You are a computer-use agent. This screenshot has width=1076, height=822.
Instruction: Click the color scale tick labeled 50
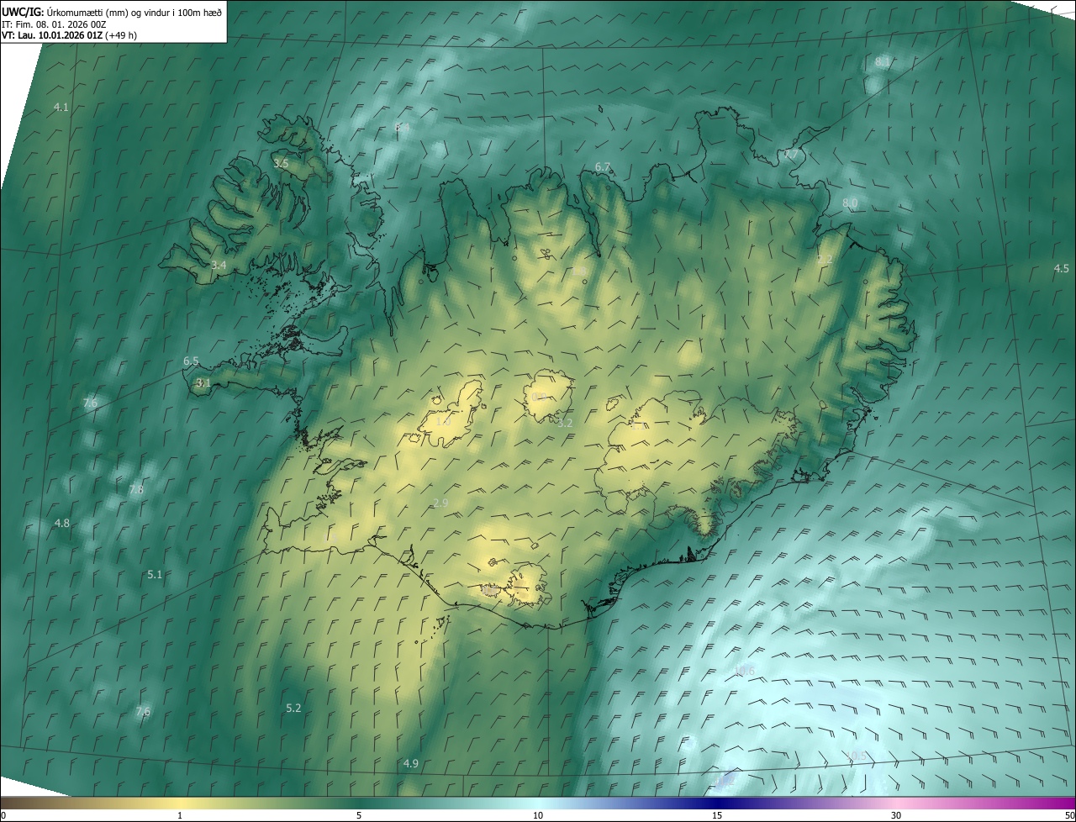[x=1069, y=815]
